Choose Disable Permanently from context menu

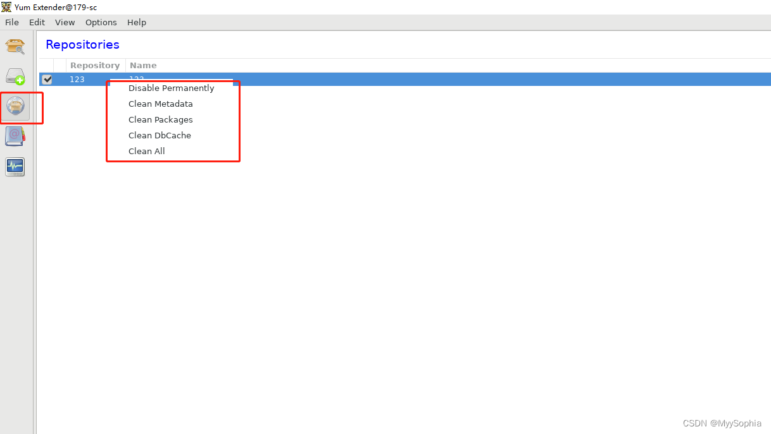click(173, 88)
